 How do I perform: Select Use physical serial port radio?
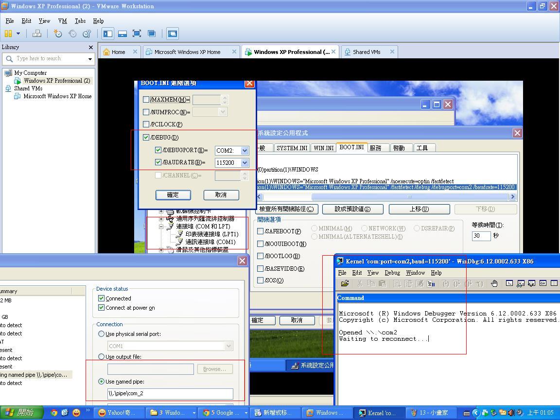(101, 334)
